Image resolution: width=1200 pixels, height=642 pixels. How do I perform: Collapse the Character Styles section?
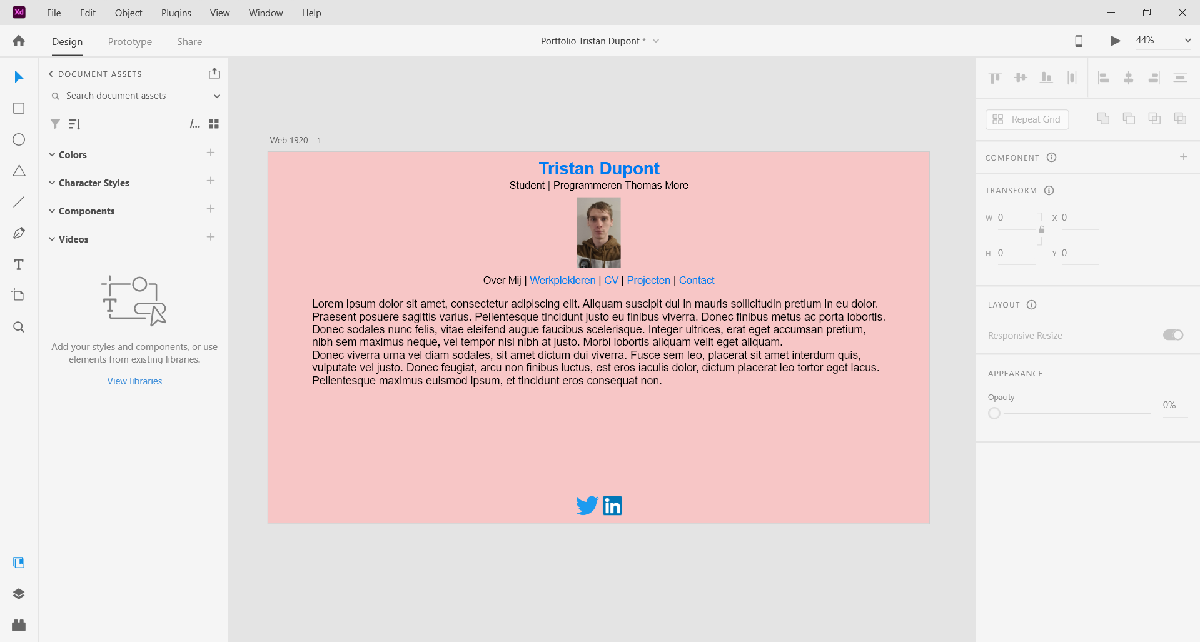click(x=52, y=183)
